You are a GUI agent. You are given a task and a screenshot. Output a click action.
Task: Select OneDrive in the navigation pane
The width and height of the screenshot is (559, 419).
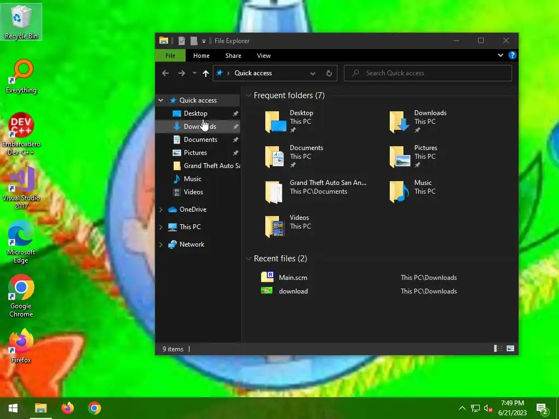pyautogui.click(x=193, y=209)
